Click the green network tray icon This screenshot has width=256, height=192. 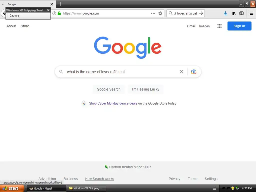[237, 188]
